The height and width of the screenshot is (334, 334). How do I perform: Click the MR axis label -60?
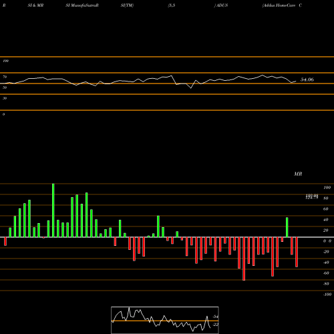pos(326,273)
